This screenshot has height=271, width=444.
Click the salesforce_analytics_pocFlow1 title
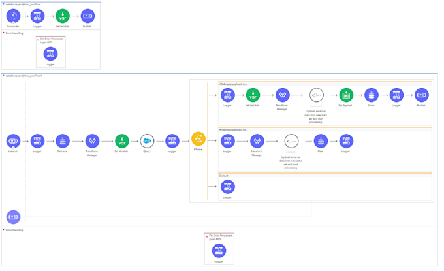(x=24, y=76)
